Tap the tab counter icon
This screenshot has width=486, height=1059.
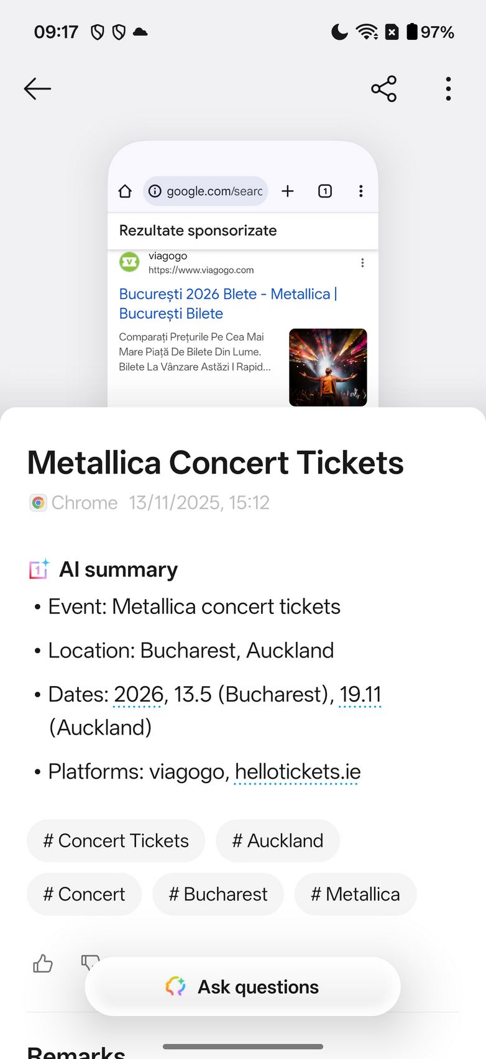pyautogui.click(x=325, y=191)
